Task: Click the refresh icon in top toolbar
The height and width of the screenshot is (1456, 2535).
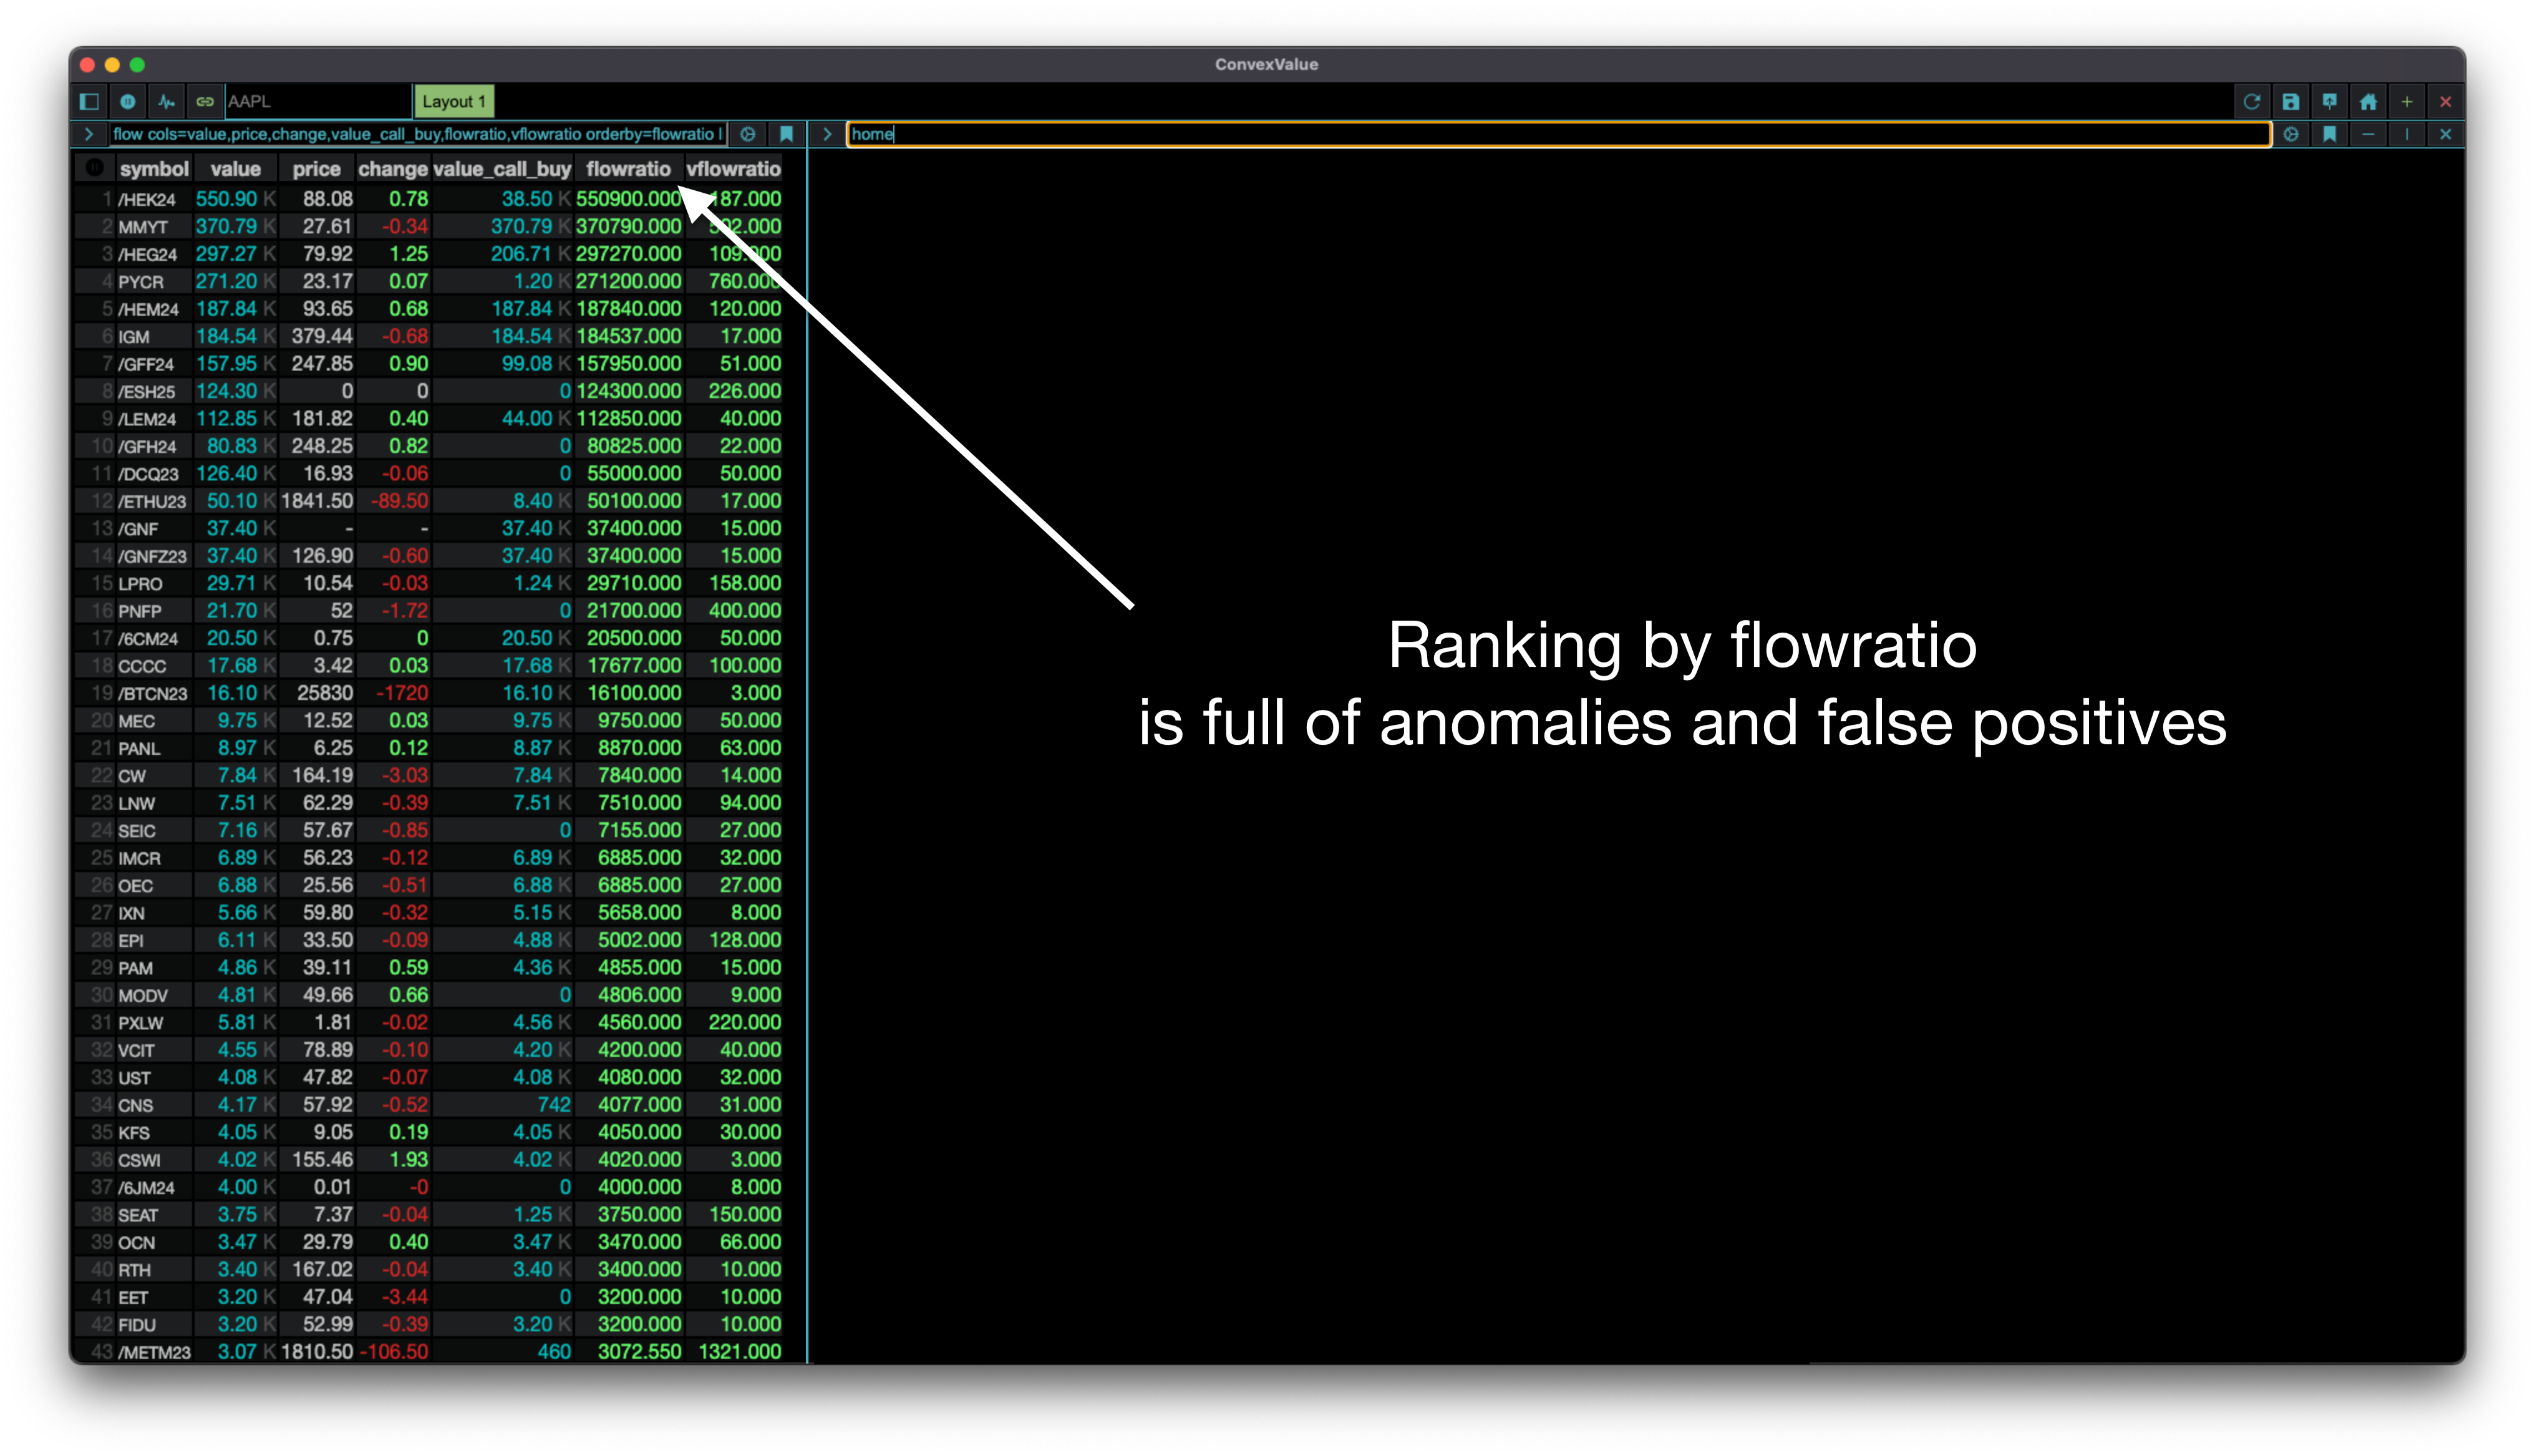Action: (2252, 101)
